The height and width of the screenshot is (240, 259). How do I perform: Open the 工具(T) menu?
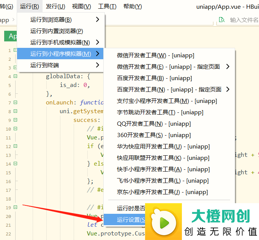click(x=107, y=6)
